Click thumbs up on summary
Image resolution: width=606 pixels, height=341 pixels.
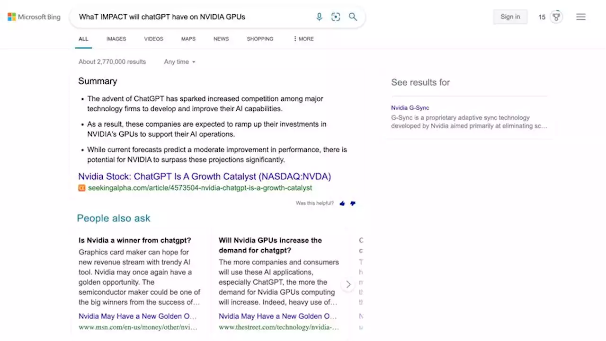(x=342, y=203)
